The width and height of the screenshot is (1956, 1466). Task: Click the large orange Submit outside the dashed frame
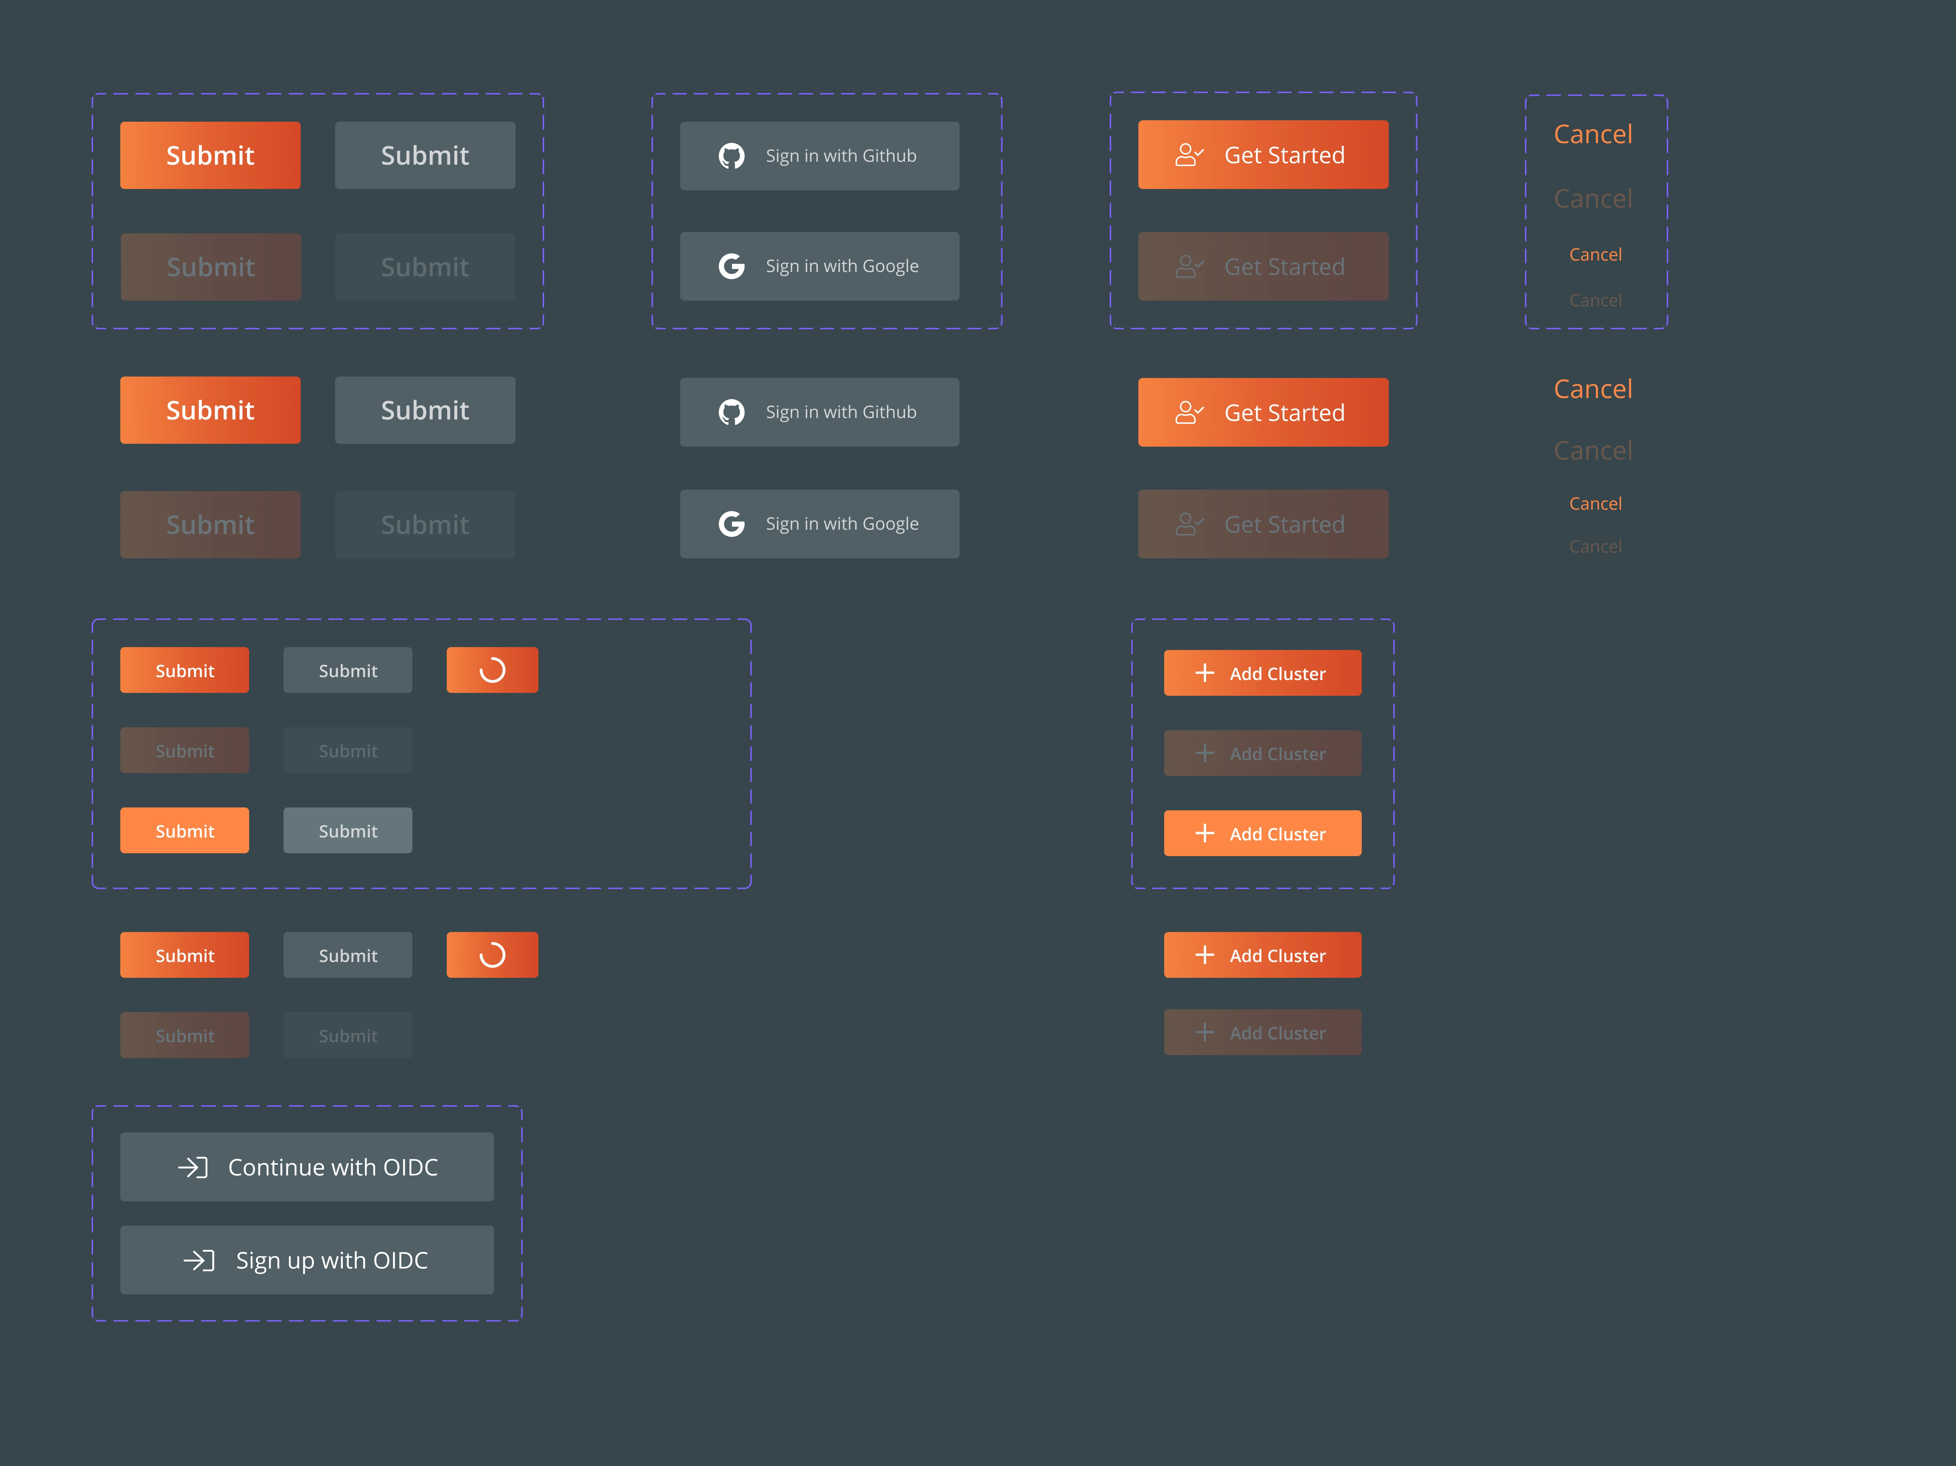[x=210, y=410]
